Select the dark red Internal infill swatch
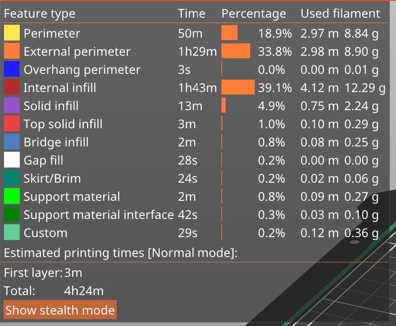 pos(12,87)
